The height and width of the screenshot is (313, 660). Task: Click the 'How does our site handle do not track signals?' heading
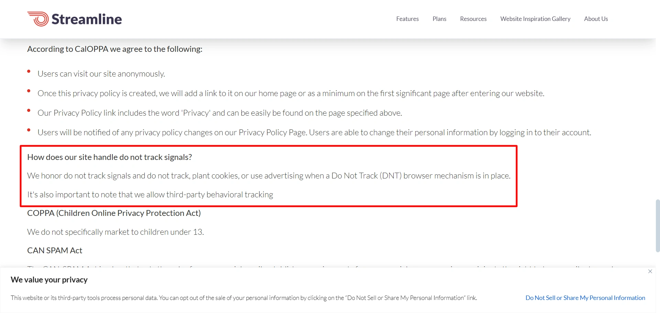[x=109, y=157]
